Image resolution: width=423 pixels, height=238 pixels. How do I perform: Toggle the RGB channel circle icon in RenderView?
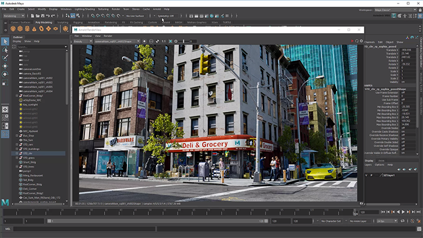144,41
